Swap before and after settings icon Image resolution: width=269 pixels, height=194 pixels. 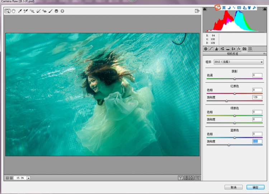pyautogui.click(x=187, y=178)
